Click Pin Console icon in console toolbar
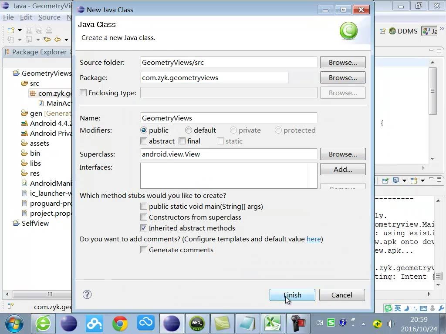This screenshot has height=334, width=446. tap(385, 180)
